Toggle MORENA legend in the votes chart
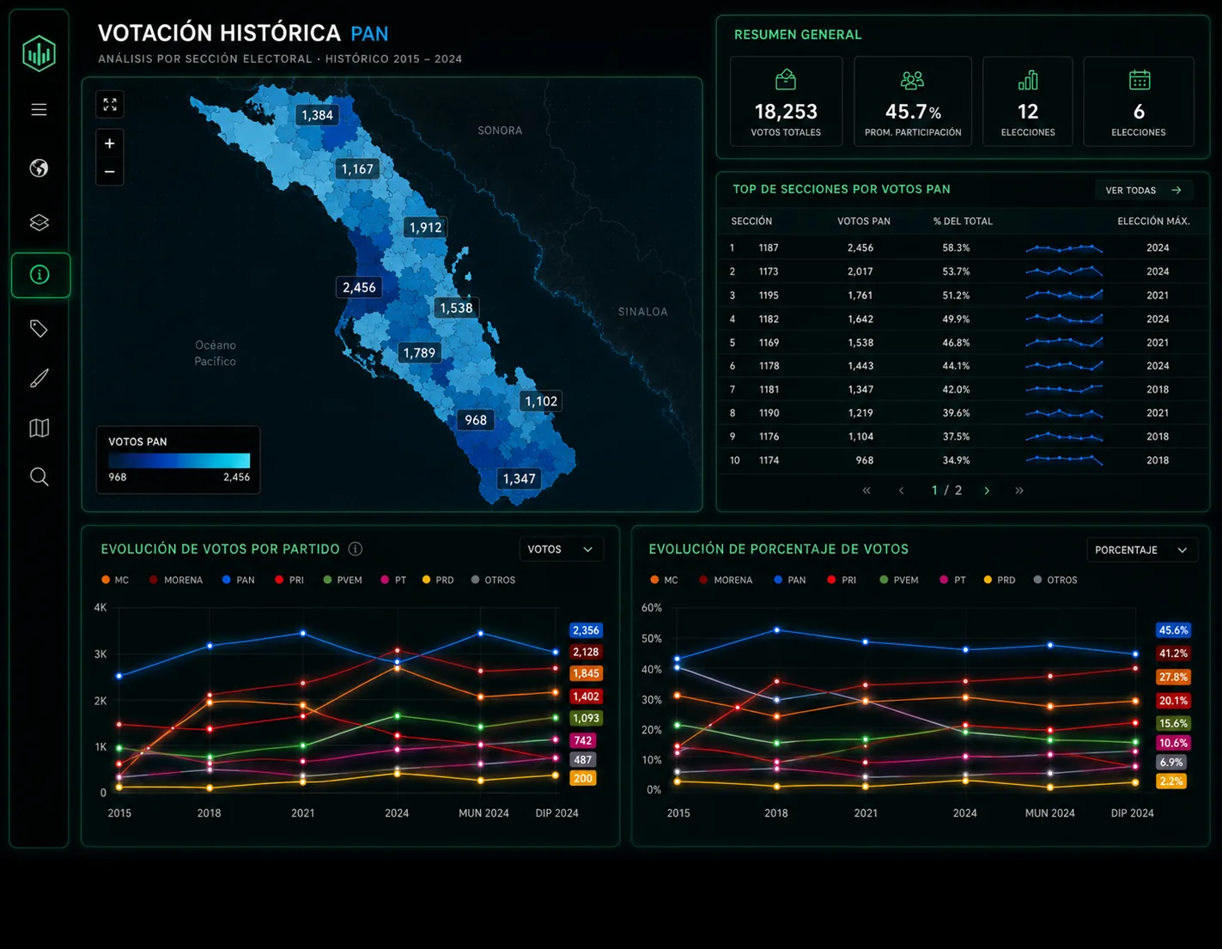This screenshot has height=949, width=1222. click(x=175, y=581)
